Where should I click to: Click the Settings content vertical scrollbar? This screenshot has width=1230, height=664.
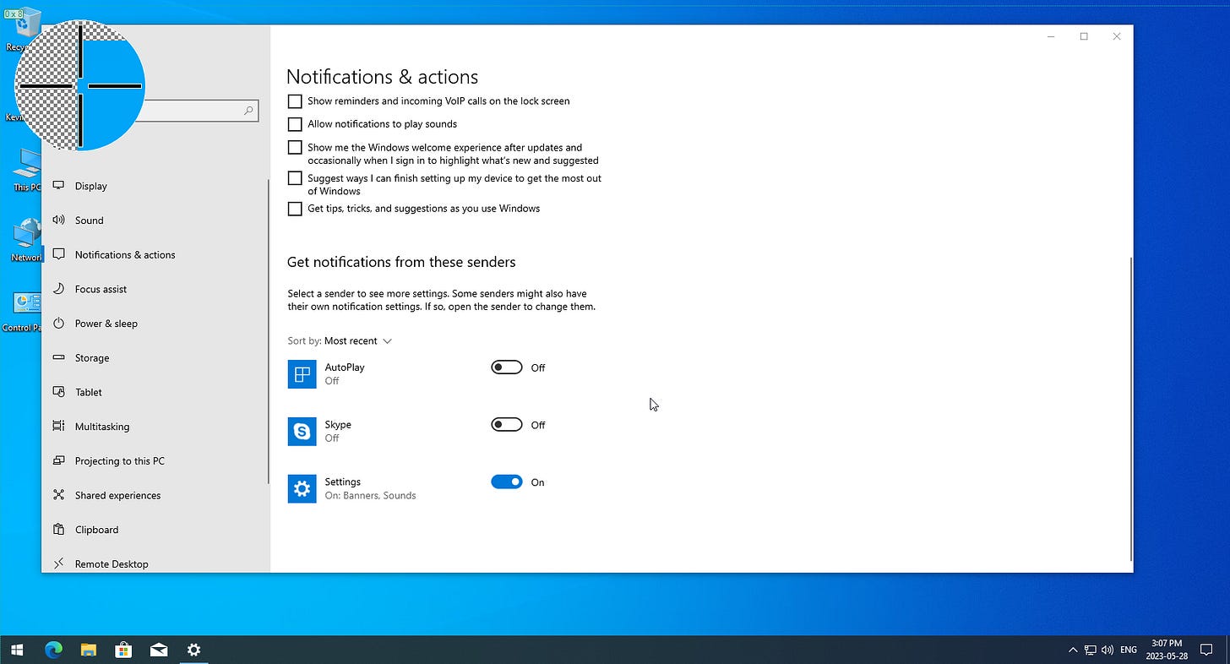pos(1131,410)
